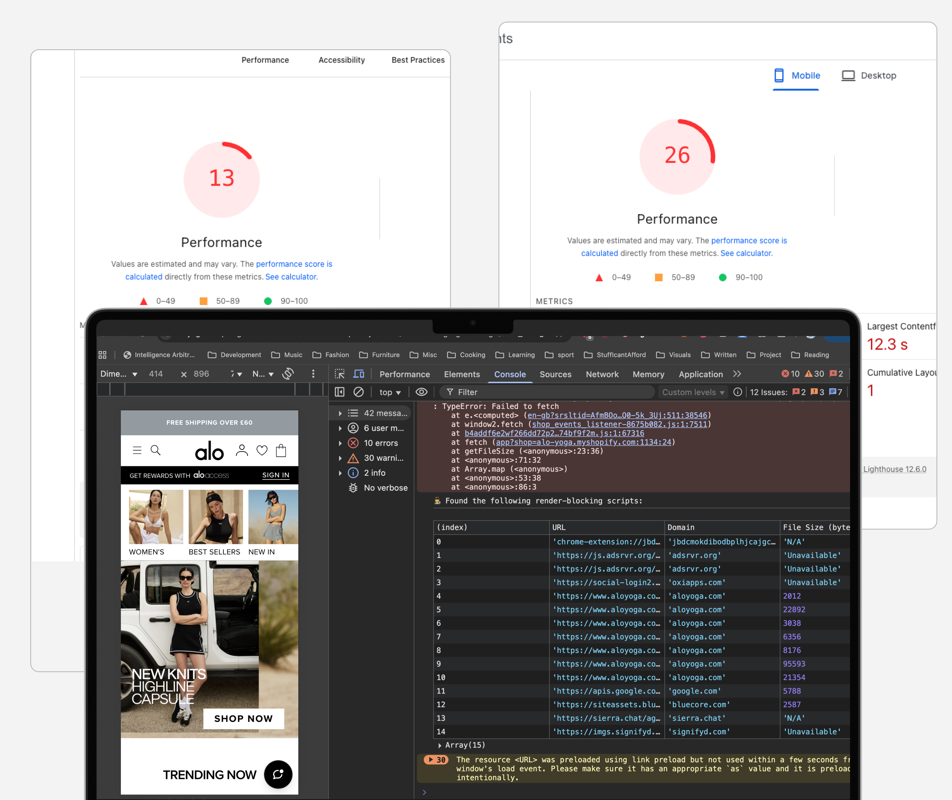Open the hamburger menu on the Alo site

(x=137, y=450)
